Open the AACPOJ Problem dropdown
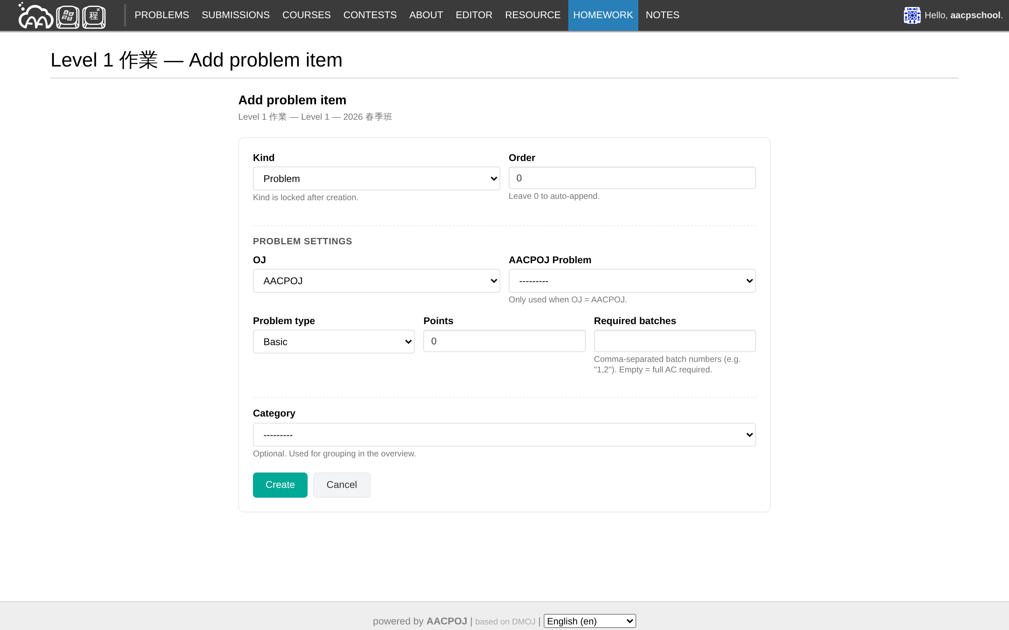 (x=632, y=281)
